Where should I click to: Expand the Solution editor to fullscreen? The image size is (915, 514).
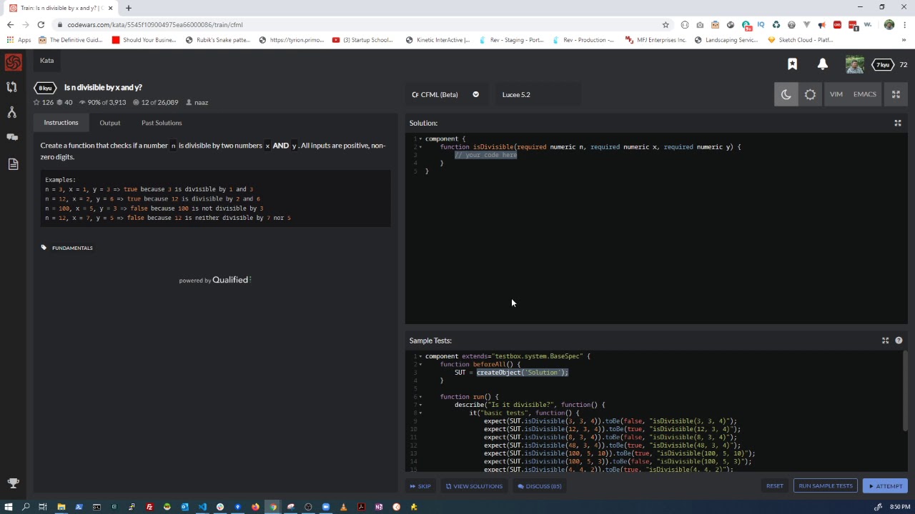pyautogui.click(x=898, y=123)
